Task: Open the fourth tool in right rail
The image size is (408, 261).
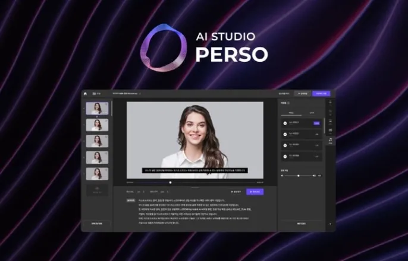Action: pyautogui.click(x=330, y=131)
